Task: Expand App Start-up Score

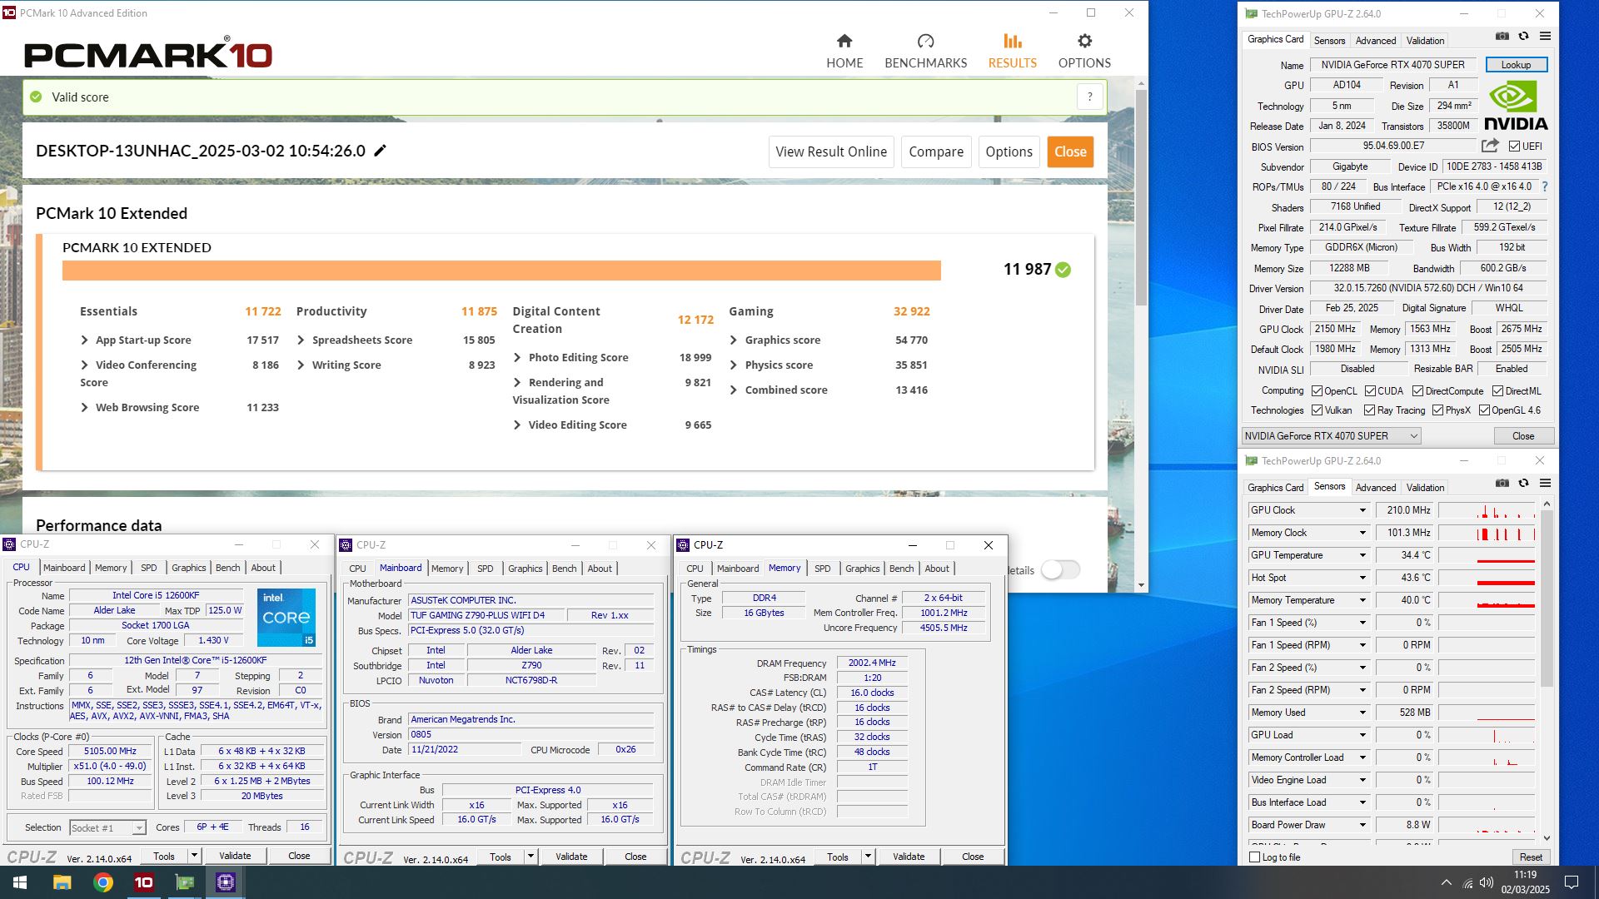Action: point(84,340)
